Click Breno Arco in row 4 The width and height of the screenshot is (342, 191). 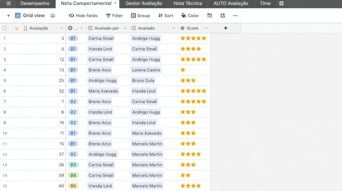point(100,70)
